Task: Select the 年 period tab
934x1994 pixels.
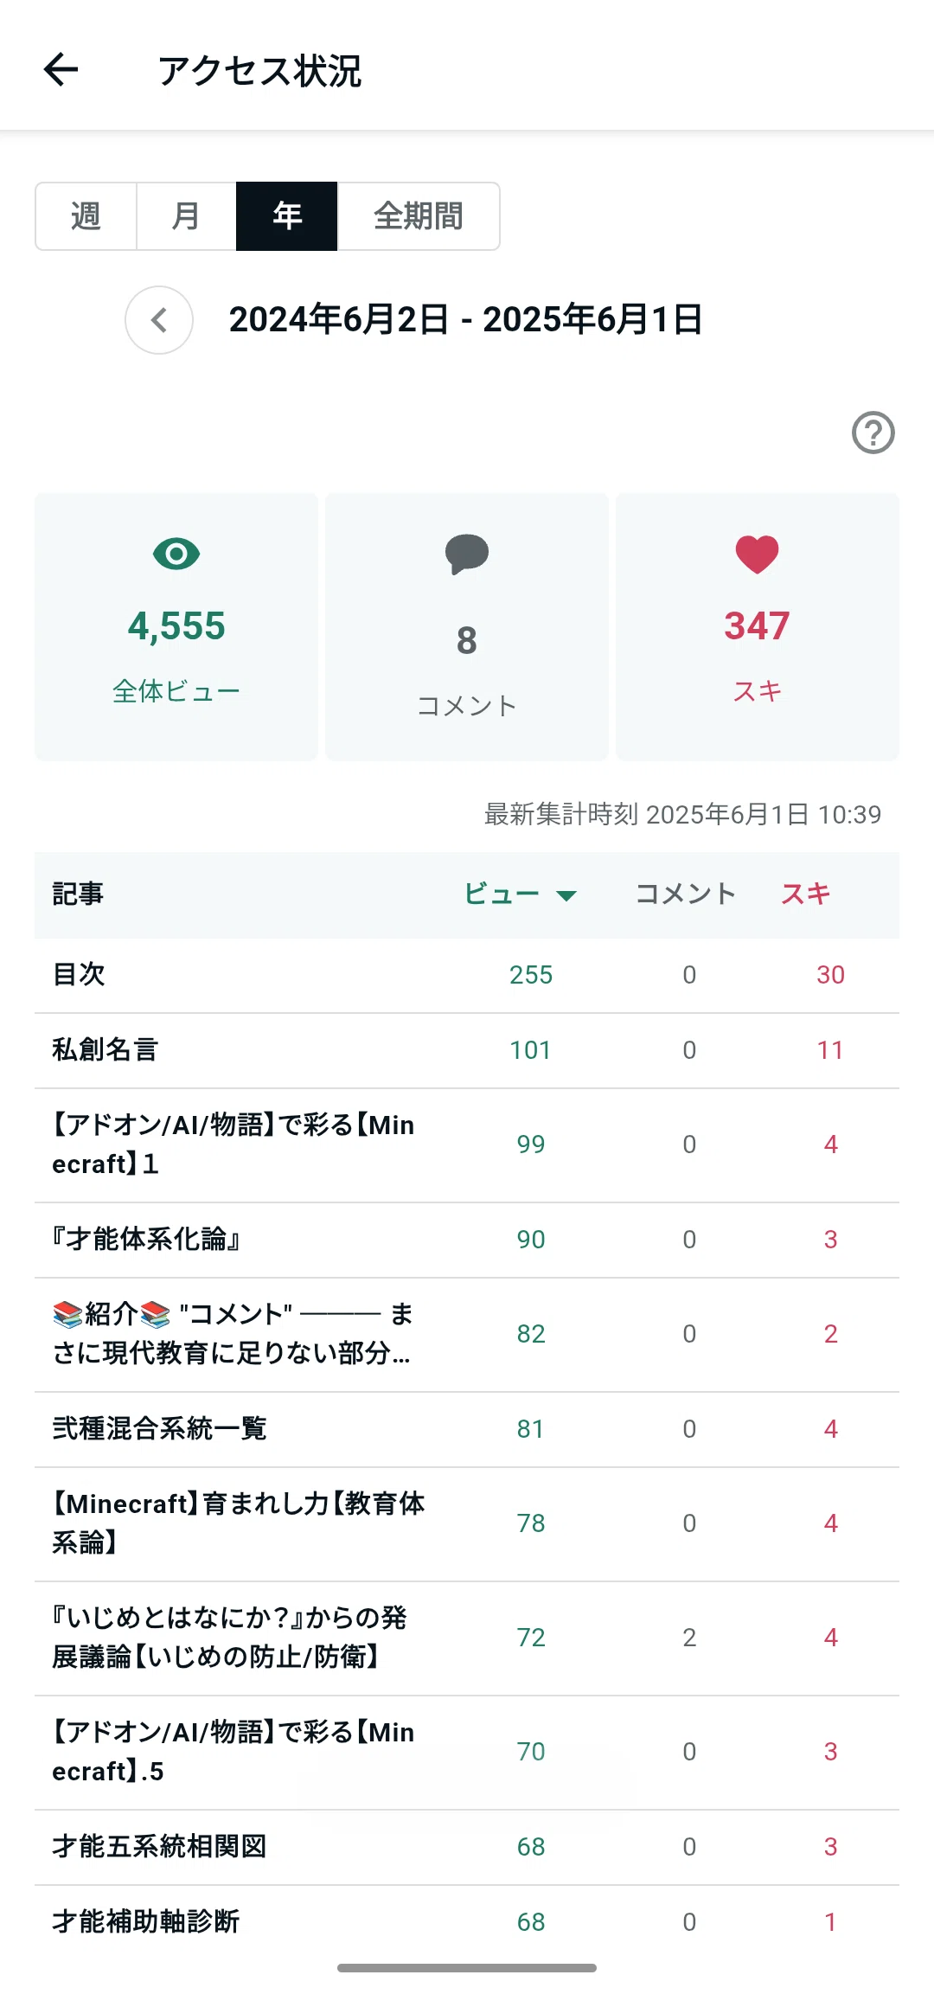Action: tap(286, 216)
